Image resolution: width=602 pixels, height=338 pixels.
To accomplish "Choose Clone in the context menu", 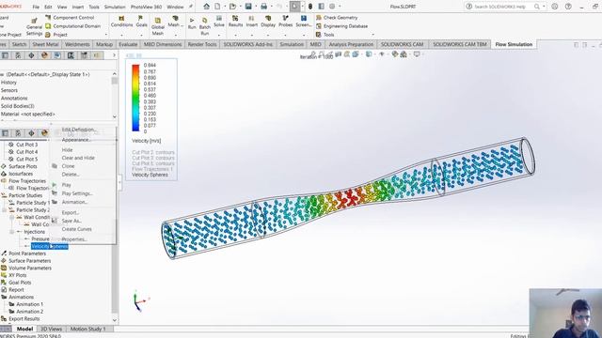I will 68,166.
